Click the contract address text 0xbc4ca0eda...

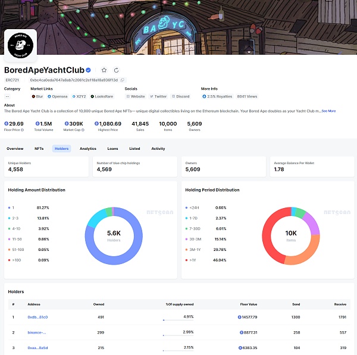pyautogui.click(x=74, y=80)
